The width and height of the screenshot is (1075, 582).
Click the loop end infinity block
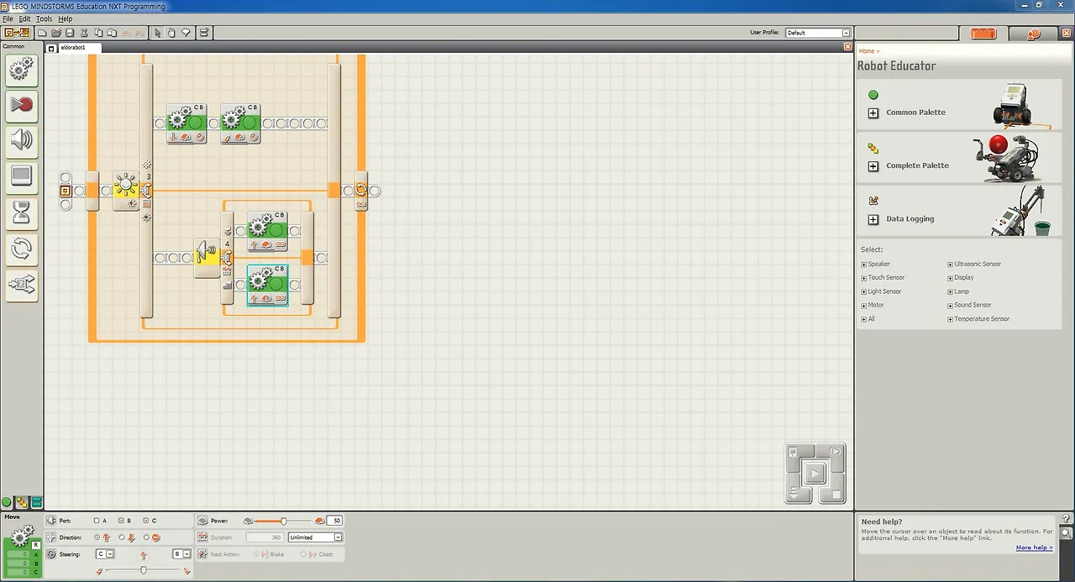[x=361, y=191]
